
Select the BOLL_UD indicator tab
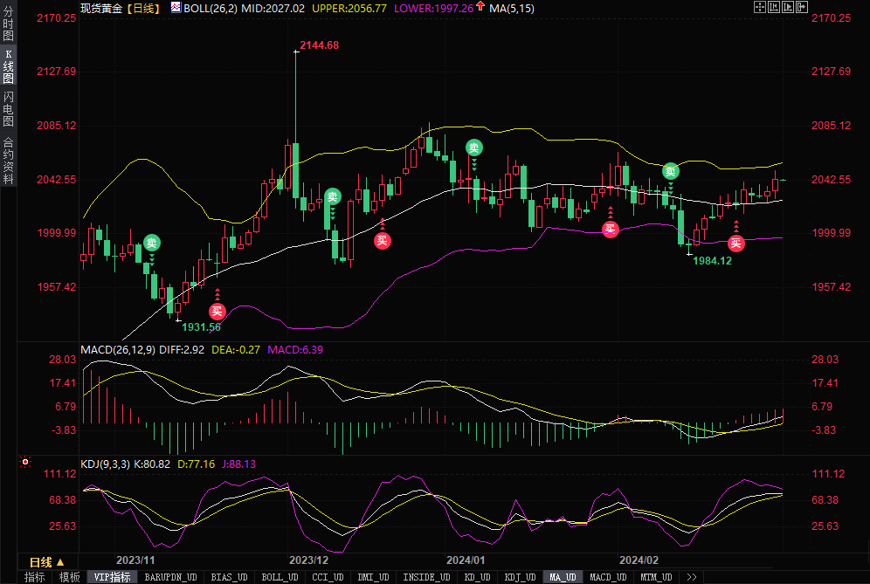279,577
